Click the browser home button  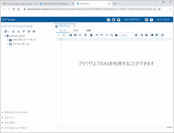[x=19, y=9]
